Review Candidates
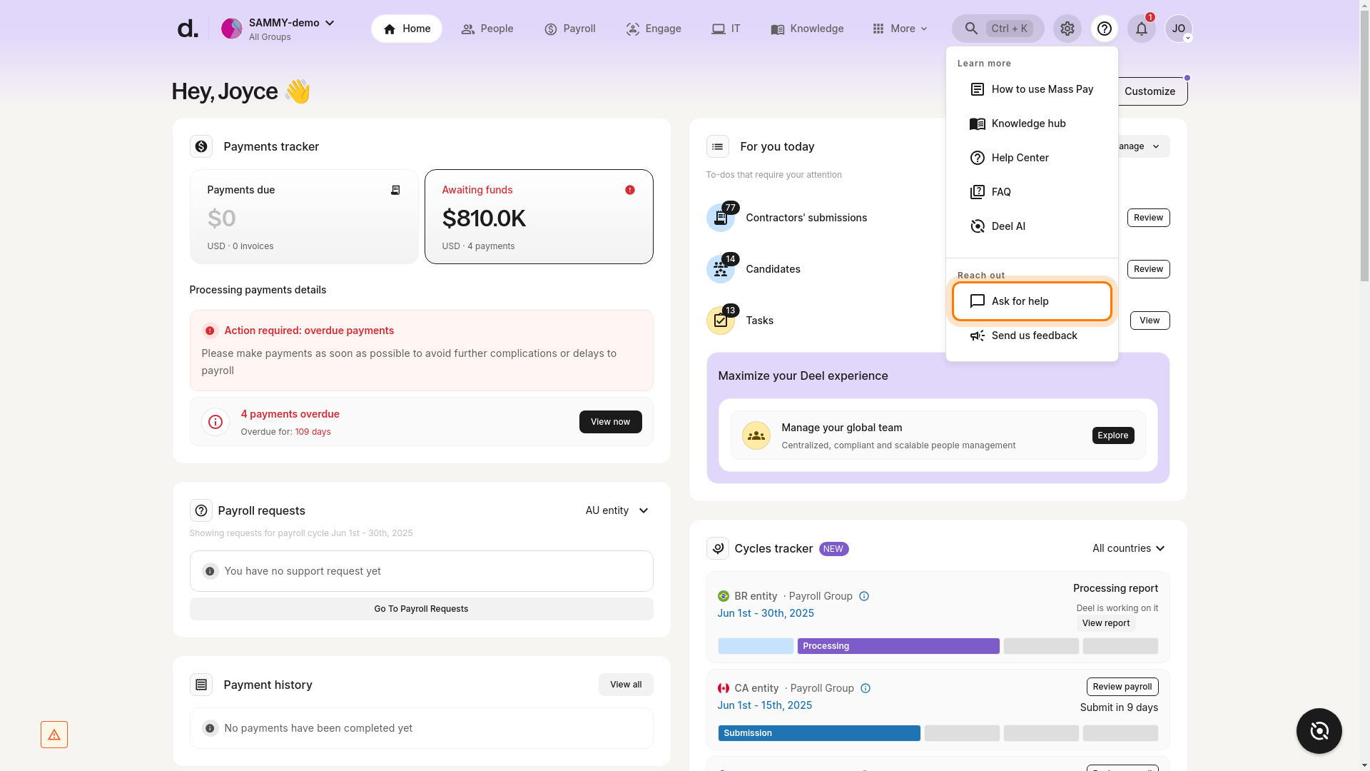The height and width of the screenshot is (771, 1370). coord(1148,269)
